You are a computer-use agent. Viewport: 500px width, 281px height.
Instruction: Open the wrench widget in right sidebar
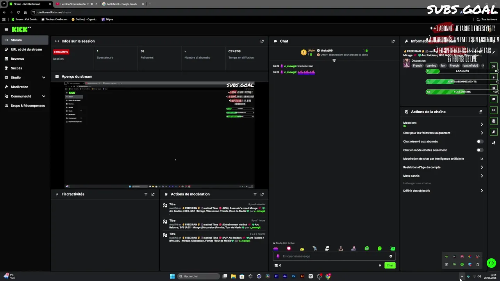[494, 132]
